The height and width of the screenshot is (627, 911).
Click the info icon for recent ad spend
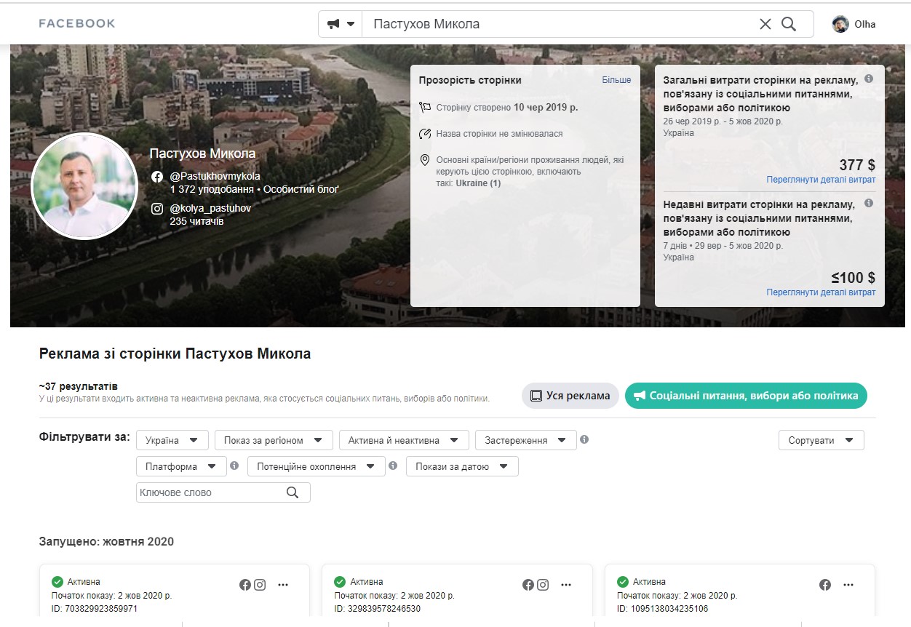869,204
